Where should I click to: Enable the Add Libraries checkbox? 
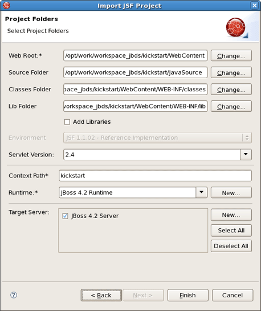[x=67, y=122]
